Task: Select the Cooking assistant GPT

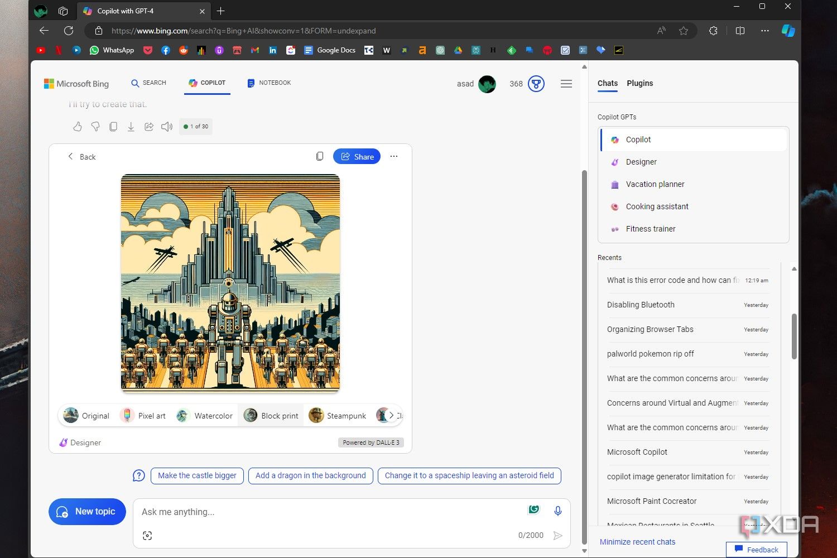Action: (694, 206)
